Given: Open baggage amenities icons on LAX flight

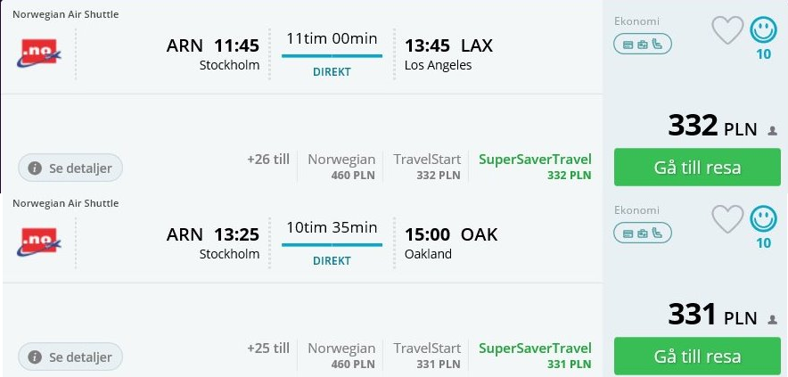Looking at the screenshot, I should pos(643,45).
